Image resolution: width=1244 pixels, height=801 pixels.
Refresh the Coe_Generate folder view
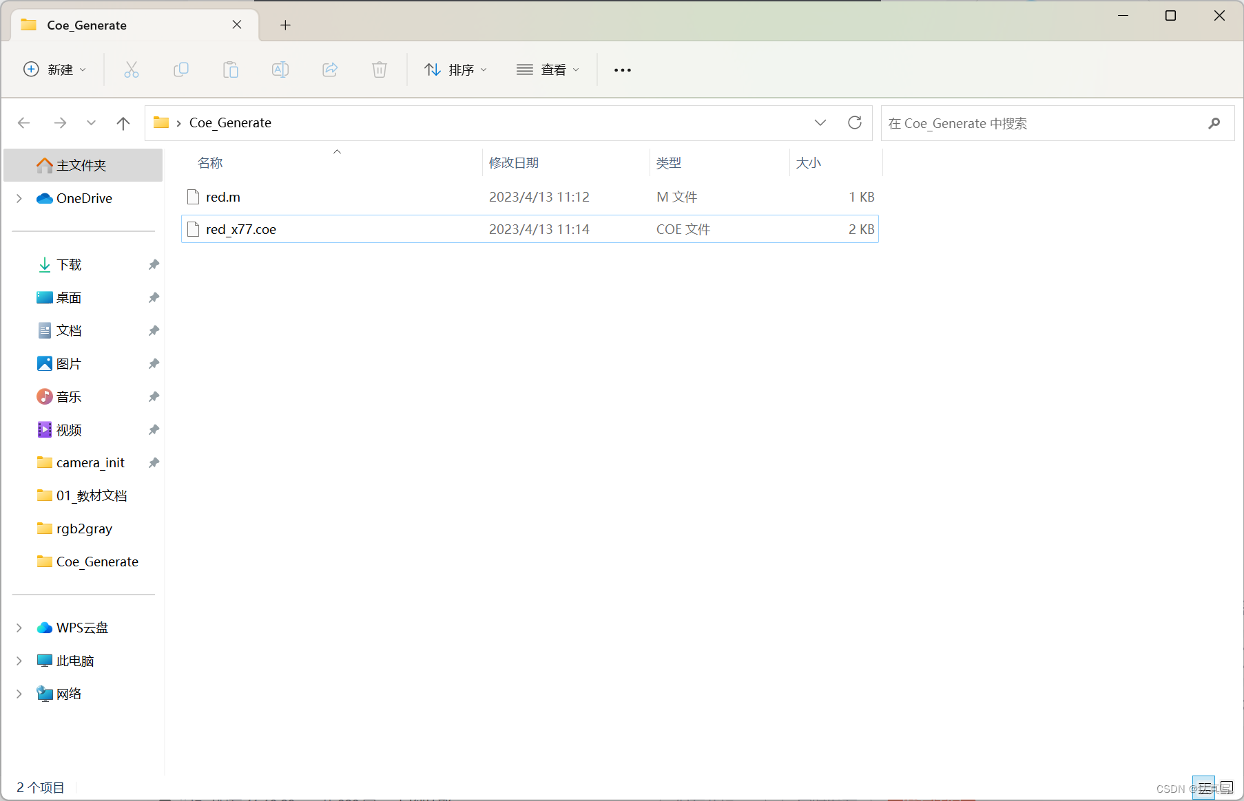(855, 122)
